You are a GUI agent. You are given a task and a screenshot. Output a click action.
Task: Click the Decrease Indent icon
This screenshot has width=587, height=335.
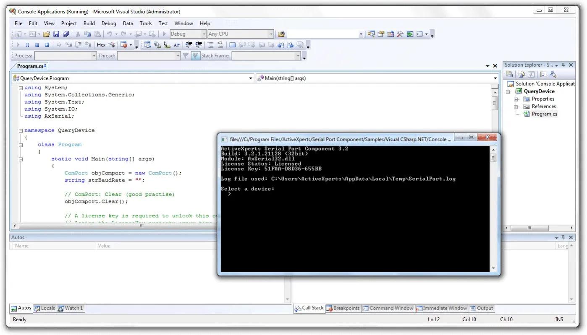point(189,45)
